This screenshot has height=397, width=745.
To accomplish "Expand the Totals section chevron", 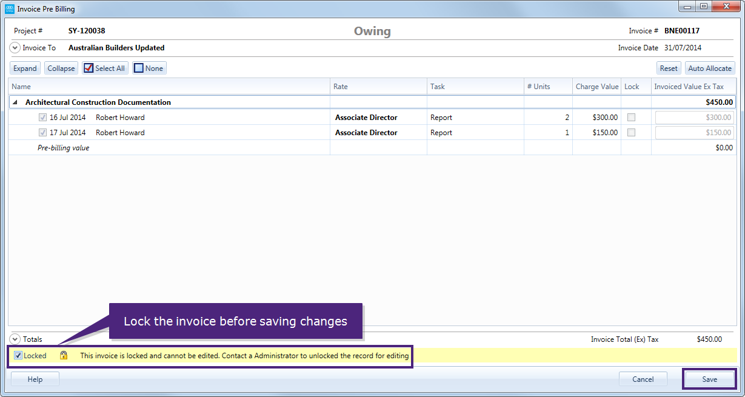I will click(15, 339).
